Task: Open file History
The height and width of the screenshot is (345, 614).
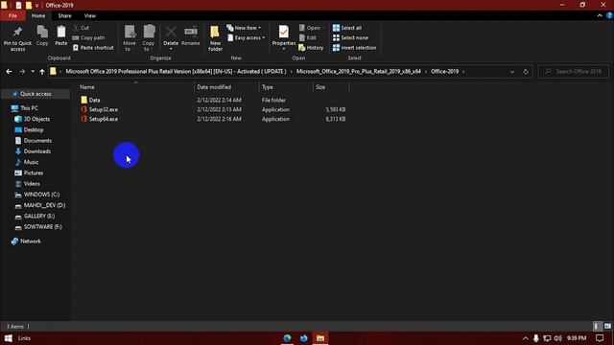Action: coord(311,48)
